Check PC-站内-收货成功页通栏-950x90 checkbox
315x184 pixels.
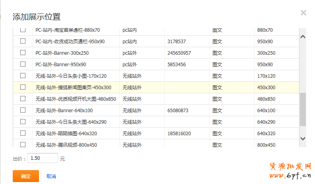[x=23, y=41]
